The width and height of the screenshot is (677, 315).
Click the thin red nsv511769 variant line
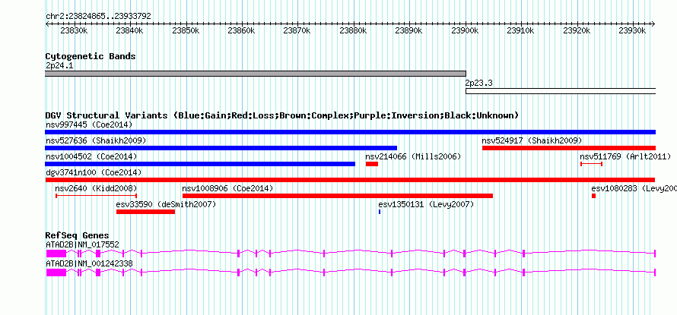[x=592, y=164]
